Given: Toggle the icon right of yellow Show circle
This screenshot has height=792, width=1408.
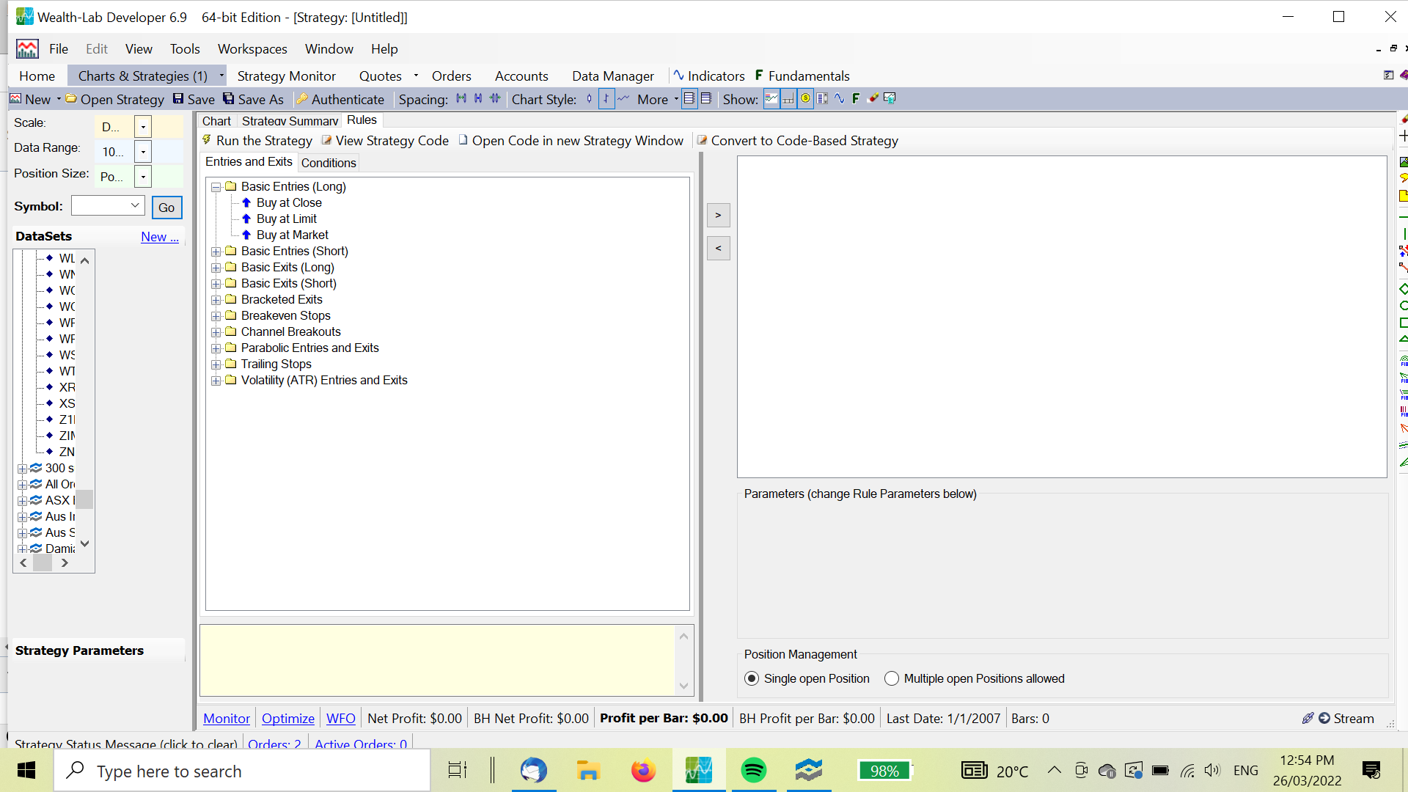Looking at the screenshot, I should click(822, 98).
